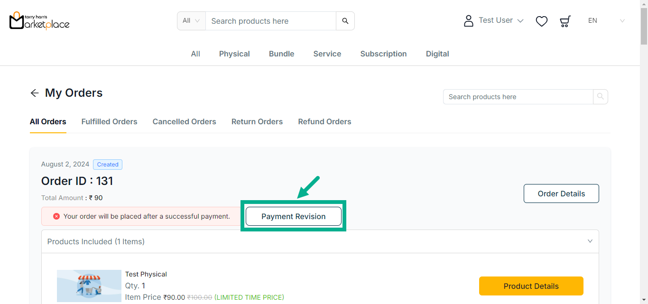Switch to the Cancelled Orders tab
648x304 pixels.
tap(184, 122)
